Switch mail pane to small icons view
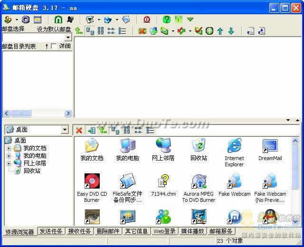The width and height of the screenshot is (304, 247). coord(101,30)
